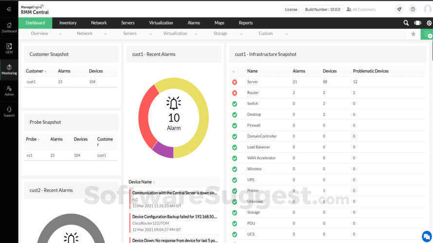The width and height of the screenshot is (433, 243).
Task: Click the search magnifier icon
Action: pos(406,23)
